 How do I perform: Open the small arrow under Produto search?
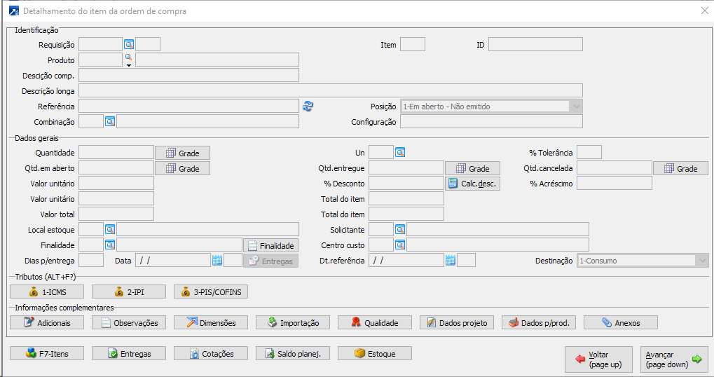[x=129, y=65]
